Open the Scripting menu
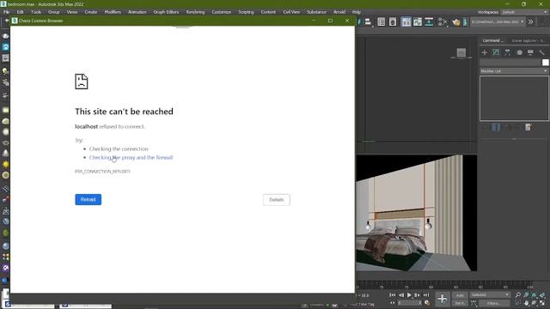 click(246, 12)
